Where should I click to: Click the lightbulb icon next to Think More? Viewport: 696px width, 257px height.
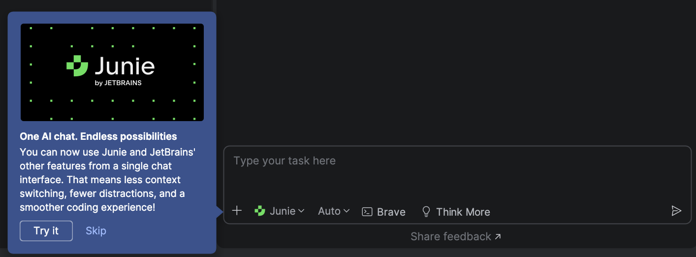pos(426,212)
